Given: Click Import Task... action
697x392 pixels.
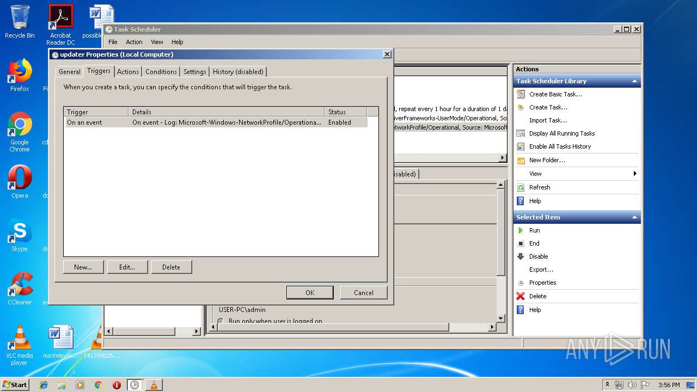Looking at the screenshot, I should pos(548,120).
